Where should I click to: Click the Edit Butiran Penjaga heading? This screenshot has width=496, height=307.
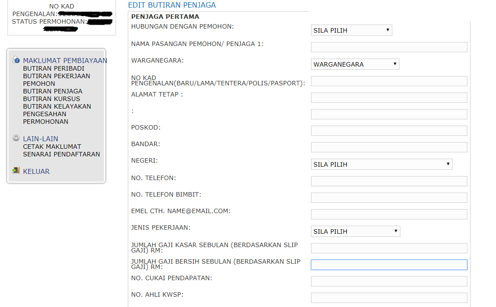click(x=172, y=5)
